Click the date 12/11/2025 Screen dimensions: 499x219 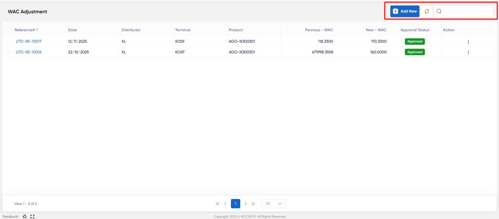tap(78, 41)
